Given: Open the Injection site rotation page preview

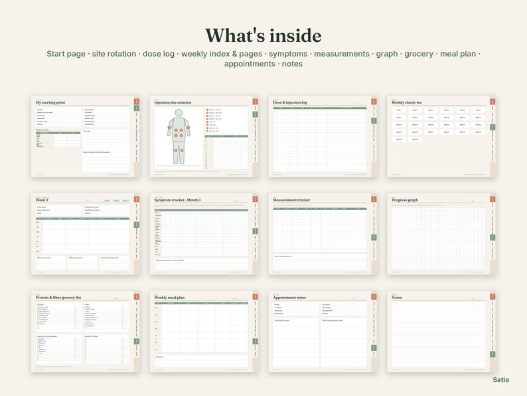Looking at the screenshot, I should tap(204, 136).
